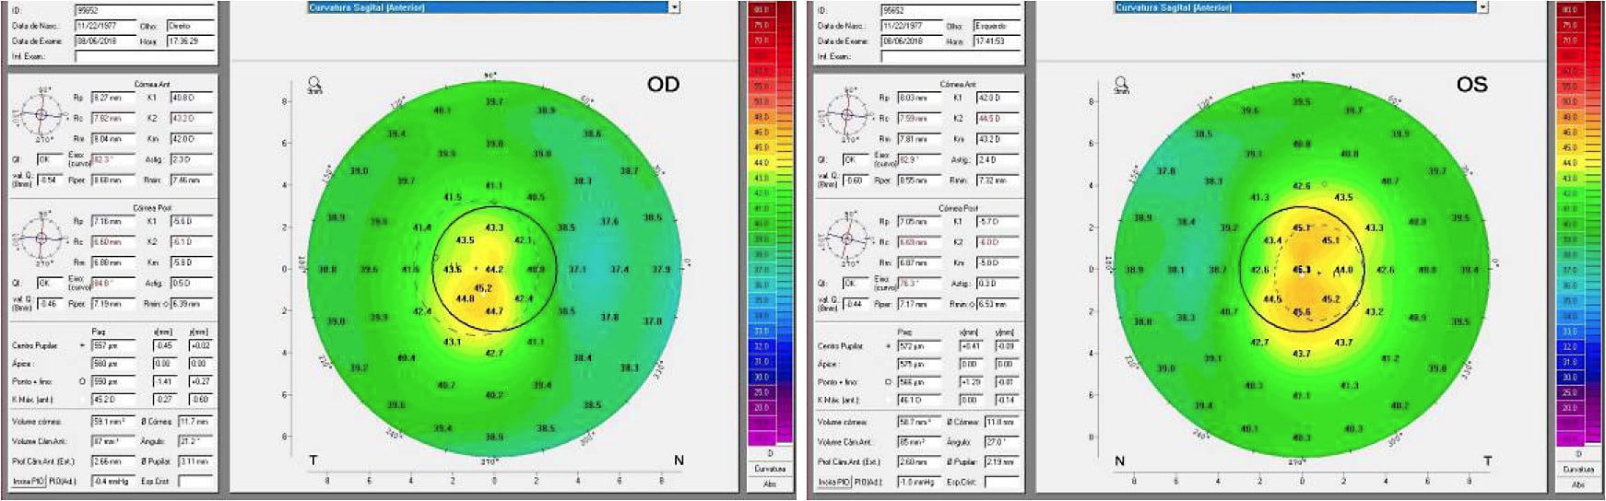Image resolution: width=1606 pixels, height=501 pixels.
Task: Click the OS Ápice pachymetry field 575 µm
Action: [x=918, y=364]
